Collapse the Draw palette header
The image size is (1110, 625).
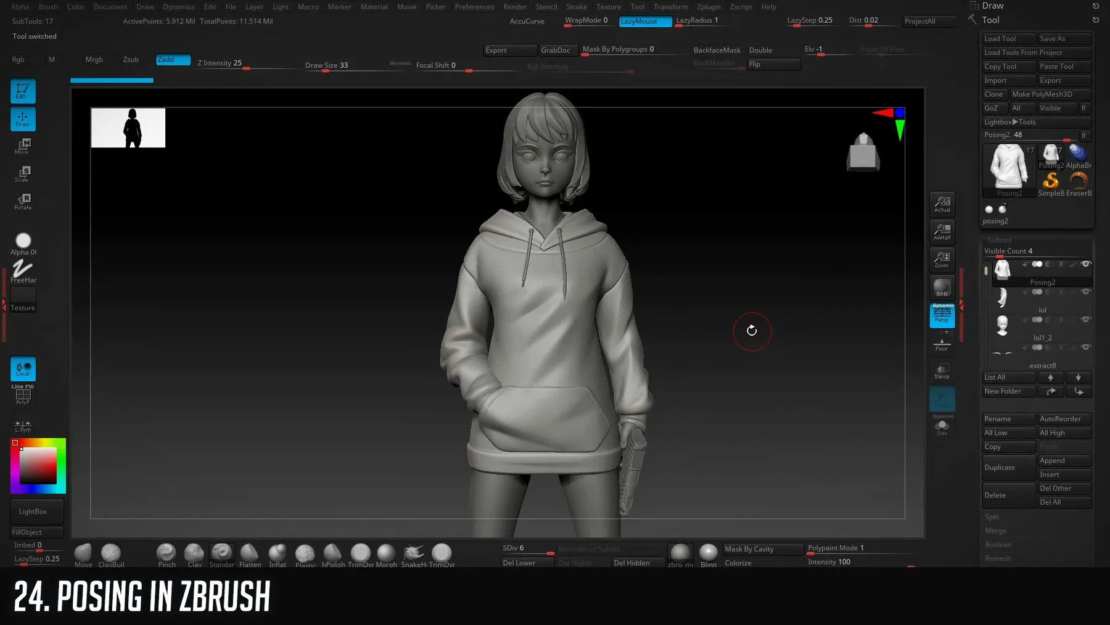point(992,6)
